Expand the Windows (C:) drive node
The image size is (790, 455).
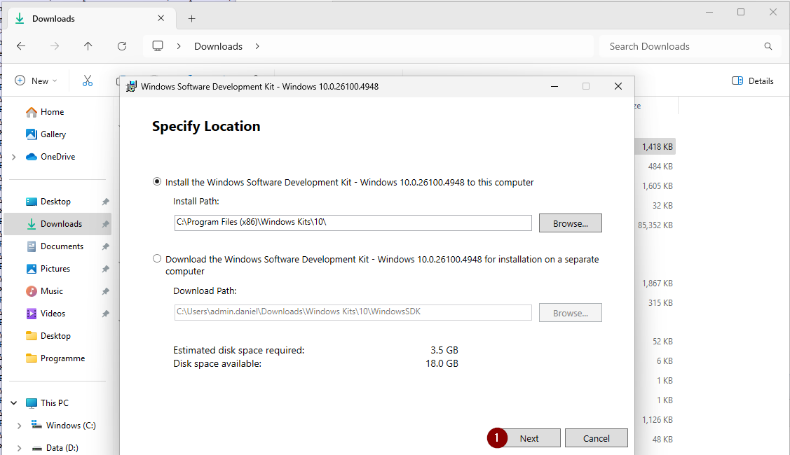(20, 426)
